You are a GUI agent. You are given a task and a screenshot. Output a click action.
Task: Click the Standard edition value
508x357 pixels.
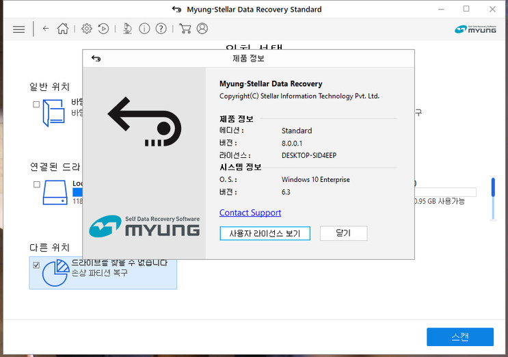click(x=297, y=131)
